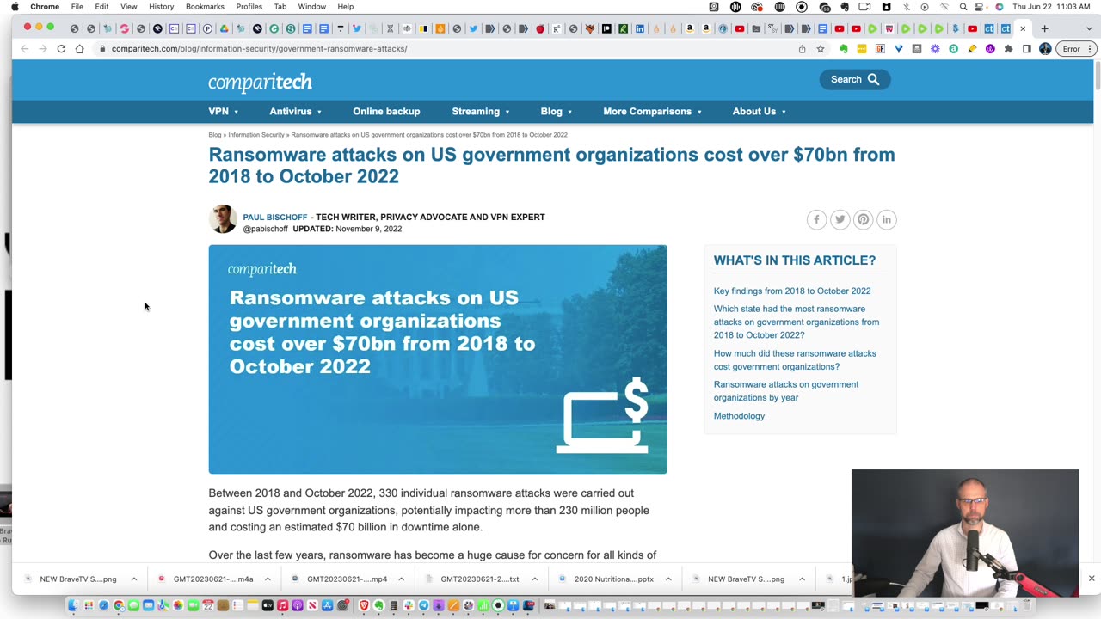Expand options for the 2020 Nutritiona pptx download
The height and width of the screenshot is (619, 1101).
(x=668, y=579)
